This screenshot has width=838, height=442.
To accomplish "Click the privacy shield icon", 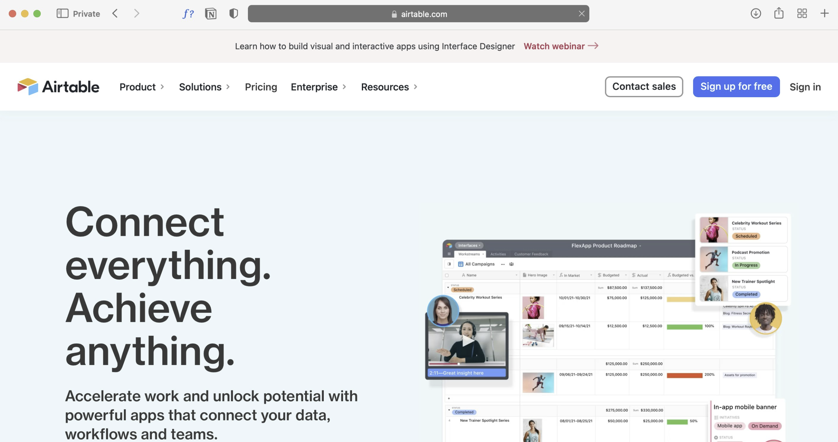I will [233, 14].
